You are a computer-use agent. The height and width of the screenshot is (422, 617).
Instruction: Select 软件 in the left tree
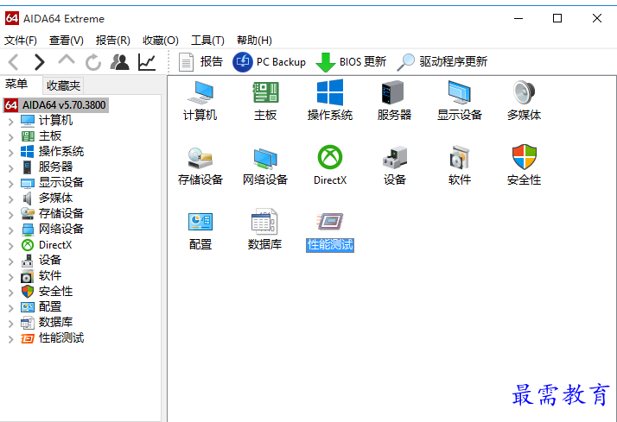[x=50, y=276]
